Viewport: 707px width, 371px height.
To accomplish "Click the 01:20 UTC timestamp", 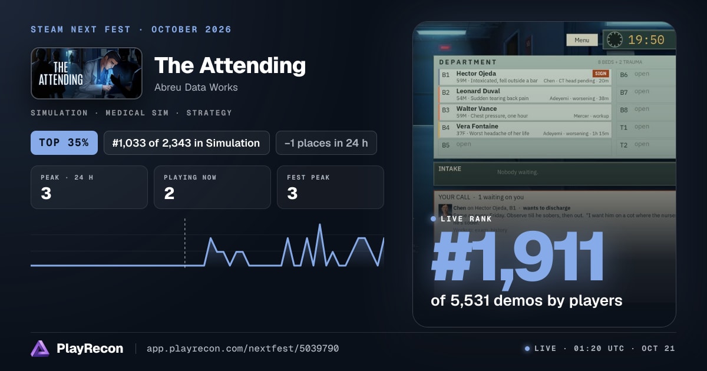I will pyautogui.click(x=599, y=349).
